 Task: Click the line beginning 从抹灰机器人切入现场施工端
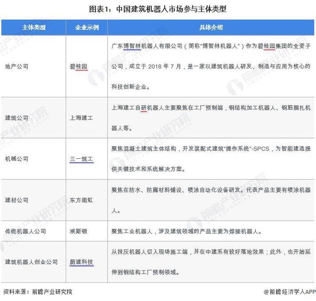click(x=211, y=252)
